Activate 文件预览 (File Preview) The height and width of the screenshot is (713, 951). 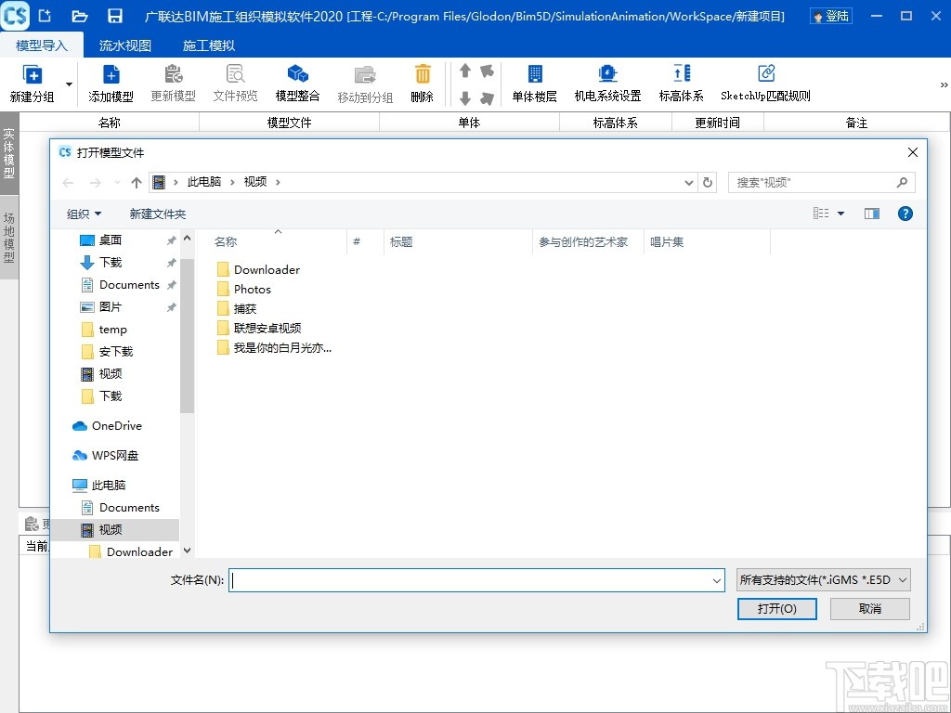(235, 82)
